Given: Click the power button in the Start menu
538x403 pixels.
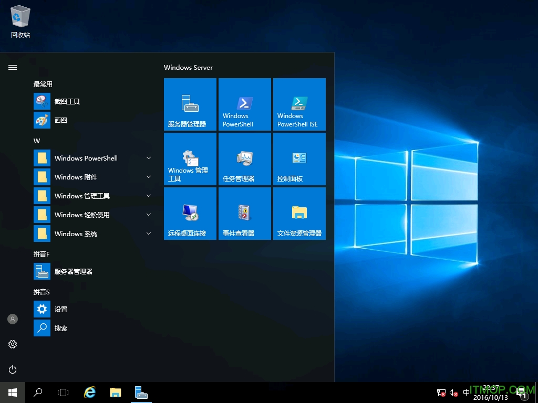Looking at the screenshot, I should [x=12, y=369].
